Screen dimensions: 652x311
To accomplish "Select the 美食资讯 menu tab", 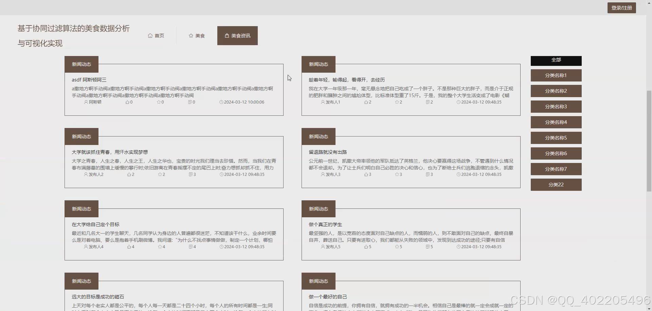I will pos(237,36).
